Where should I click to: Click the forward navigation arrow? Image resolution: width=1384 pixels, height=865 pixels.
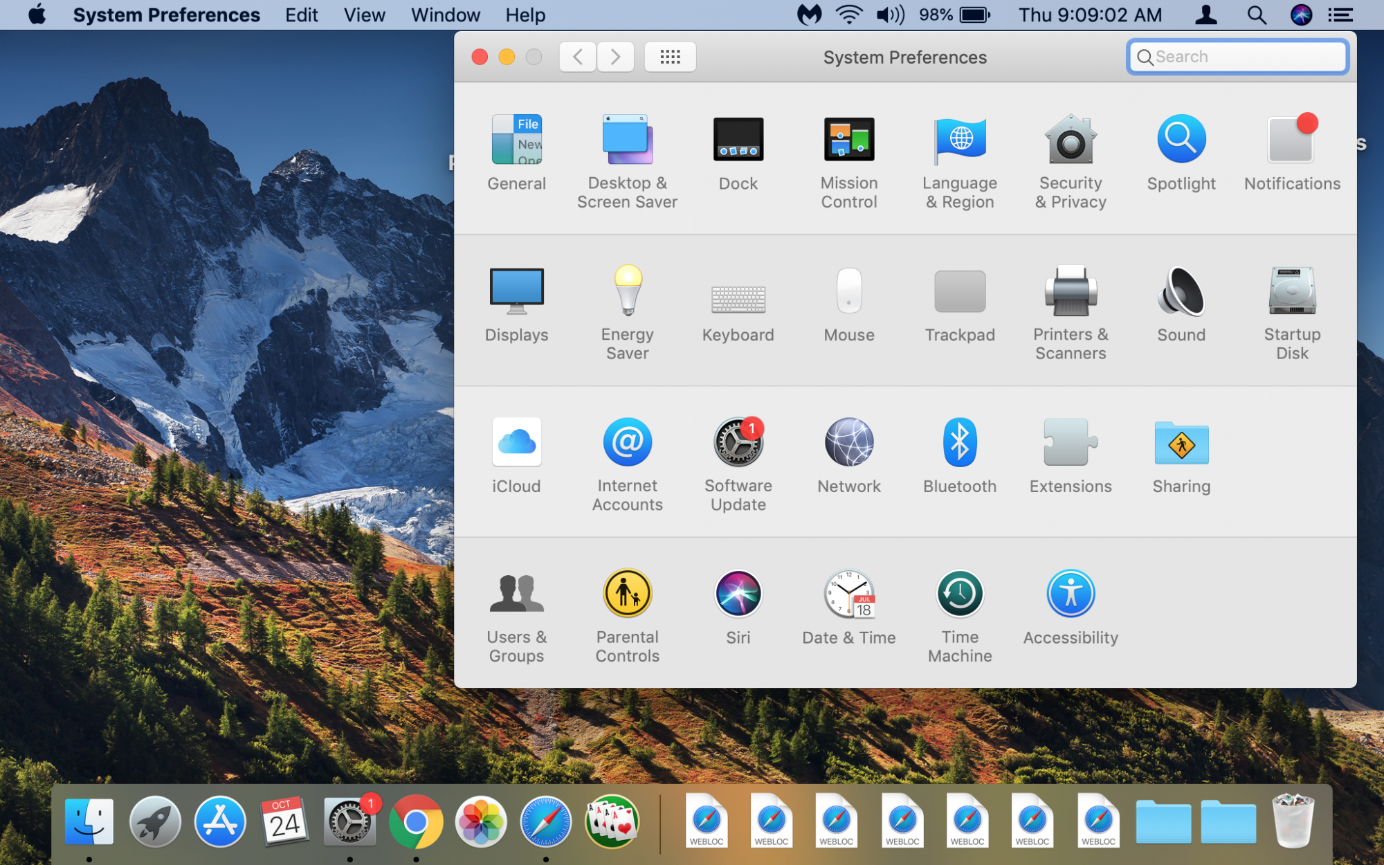(615, 57)
